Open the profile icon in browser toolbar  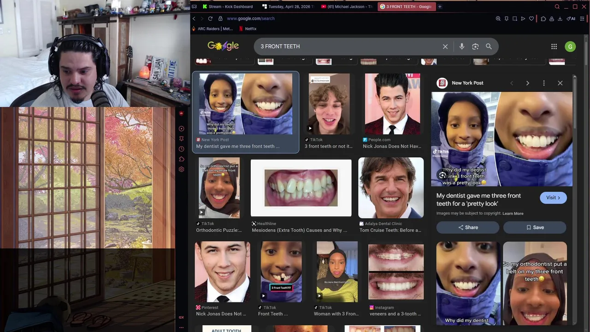coord(551,18)
